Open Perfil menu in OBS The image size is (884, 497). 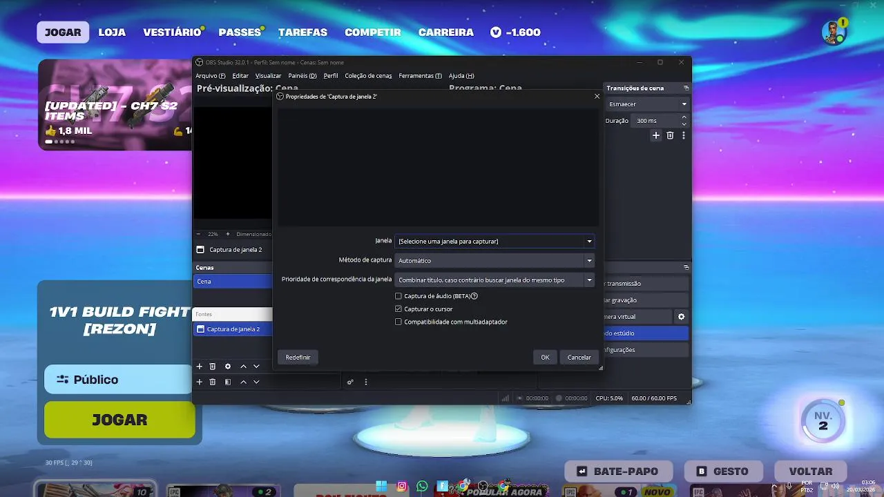pos(331,76)
